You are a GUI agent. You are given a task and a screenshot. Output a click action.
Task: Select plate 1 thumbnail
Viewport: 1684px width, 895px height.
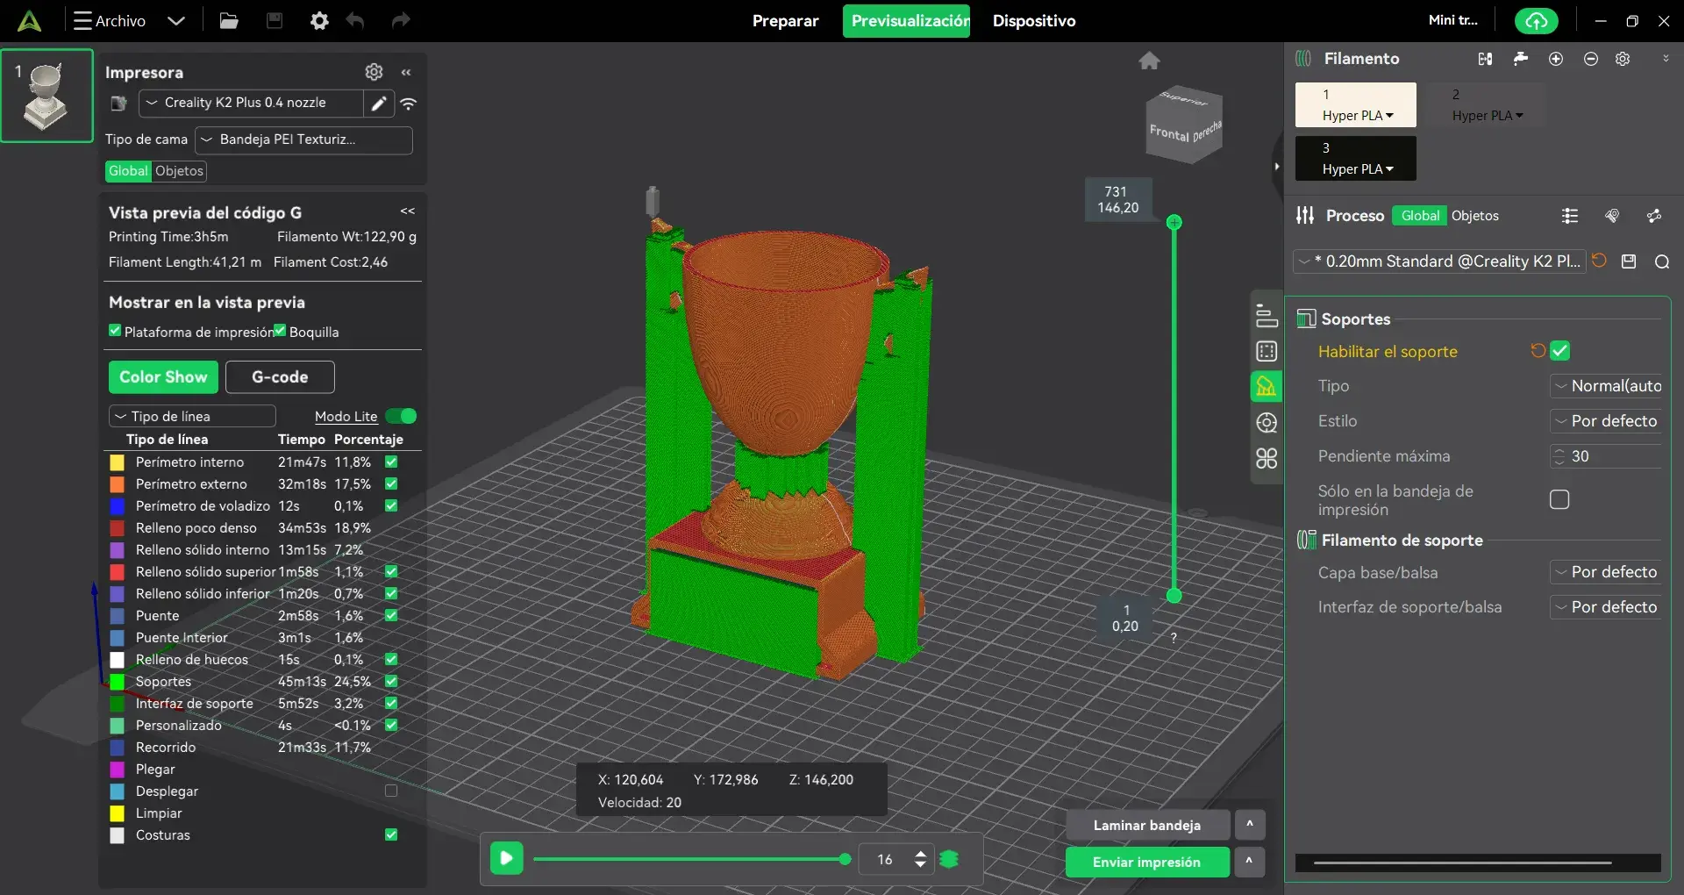tap(47, 96)
